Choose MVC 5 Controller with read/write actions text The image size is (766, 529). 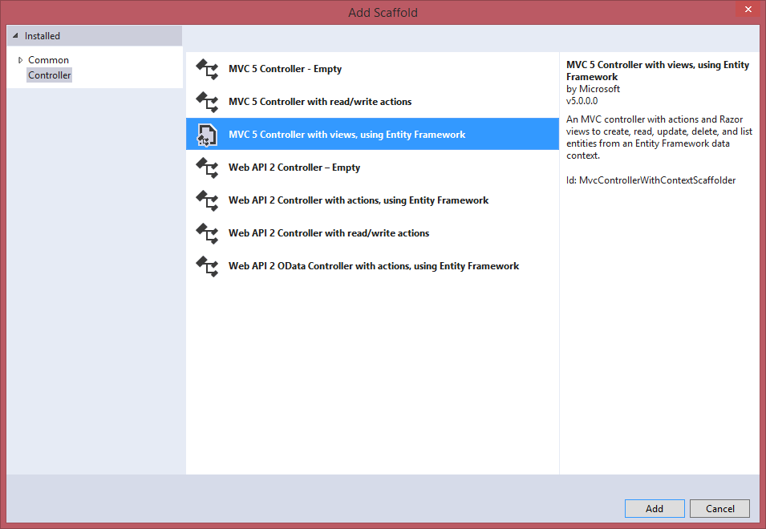320,102
